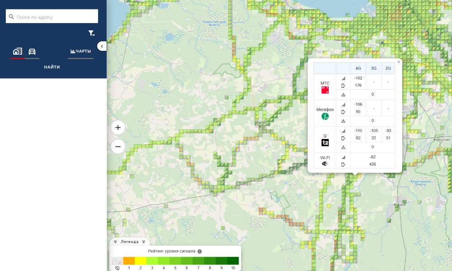Image resolution: width=452 pixels, height=271 pixels.
Task: Click the info icon beside signal rating
Action: 199,252
